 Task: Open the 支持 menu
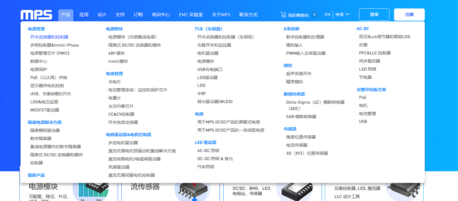pos(120,15)
